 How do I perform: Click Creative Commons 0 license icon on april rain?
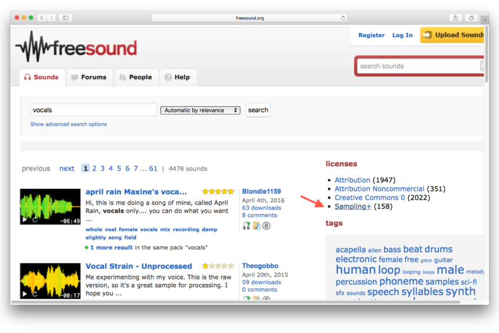(267, 226)
